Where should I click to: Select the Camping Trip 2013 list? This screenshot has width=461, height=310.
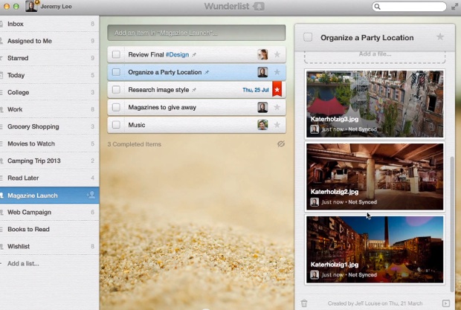click(x=49, y=161)
